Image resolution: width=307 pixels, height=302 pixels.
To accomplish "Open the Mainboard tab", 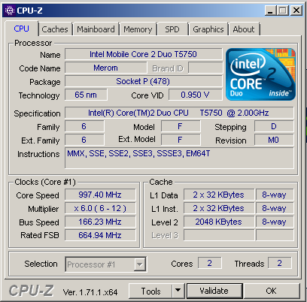I will (96, 29).
